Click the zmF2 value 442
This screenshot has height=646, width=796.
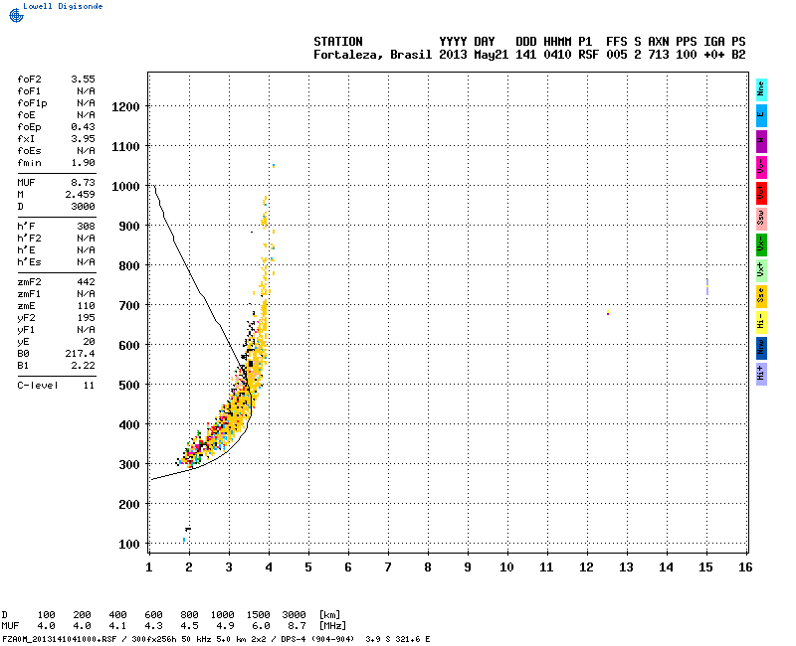click(86, 282)
